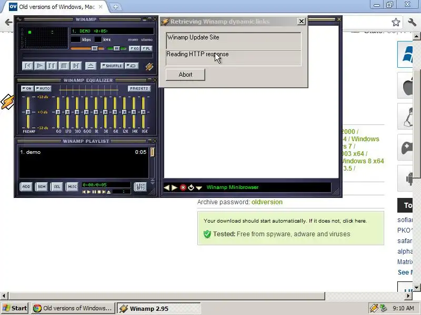Click the Winamp lightning bolt logo icon
Viewport: 421px width, 315px height.
tap(149, 67)
